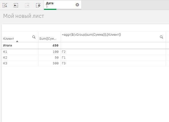Select group Г3 cell
The image size is (169, 122).
[113, 63]
